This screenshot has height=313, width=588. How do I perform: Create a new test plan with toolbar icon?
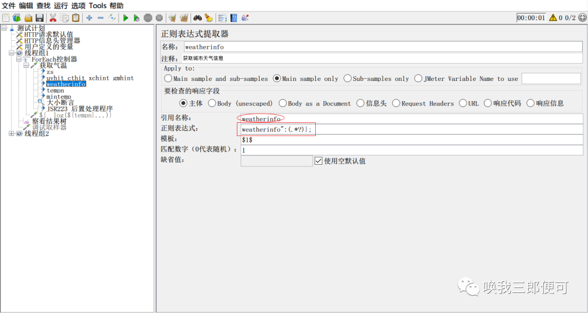click(5, 17)
